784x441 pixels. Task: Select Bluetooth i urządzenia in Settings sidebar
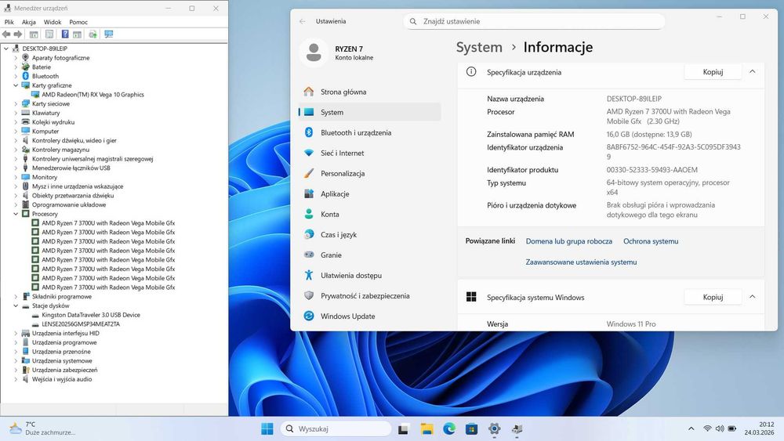point(369,132)
